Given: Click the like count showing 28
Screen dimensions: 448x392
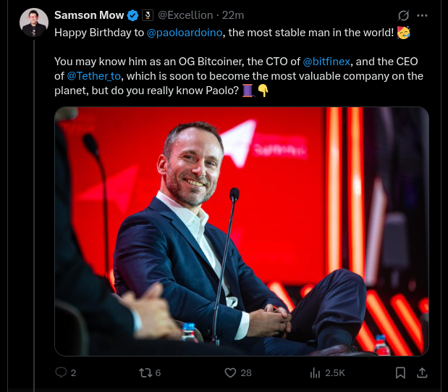Looking at the screenshot, I should 246,372.
